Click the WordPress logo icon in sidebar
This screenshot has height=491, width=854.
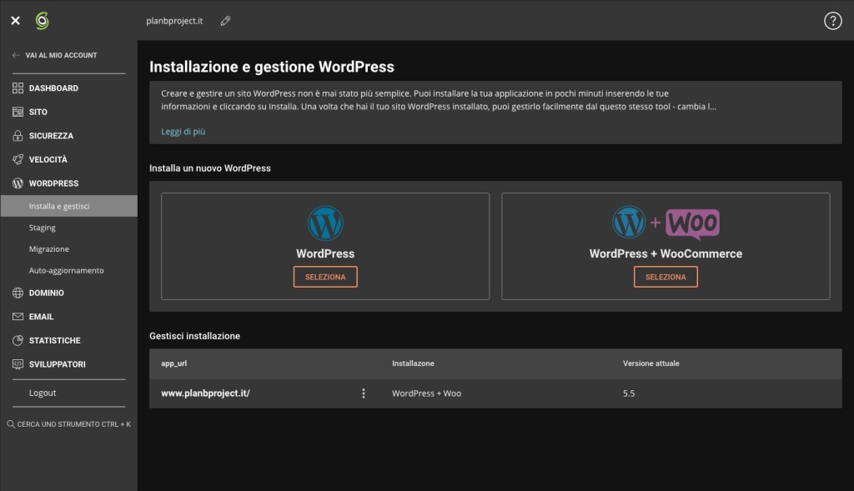pyautogui.click(x=18, y=183)
